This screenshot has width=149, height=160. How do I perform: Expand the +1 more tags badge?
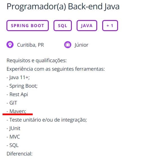[x=110, y=25]
